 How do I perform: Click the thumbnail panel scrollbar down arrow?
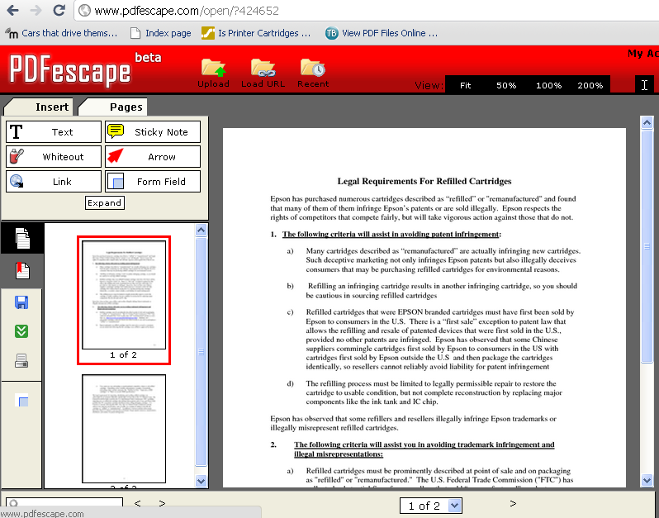pyautogui.click(x=201, y=481)
